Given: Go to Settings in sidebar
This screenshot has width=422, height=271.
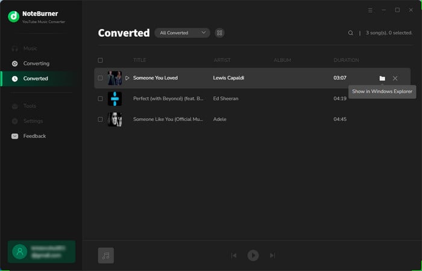Looking at the screenshot, I should point(33,121).
